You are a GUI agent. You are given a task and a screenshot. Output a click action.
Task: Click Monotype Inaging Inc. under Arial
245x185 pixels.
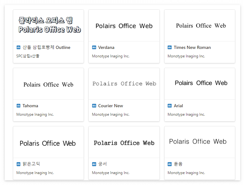[186, 114]
